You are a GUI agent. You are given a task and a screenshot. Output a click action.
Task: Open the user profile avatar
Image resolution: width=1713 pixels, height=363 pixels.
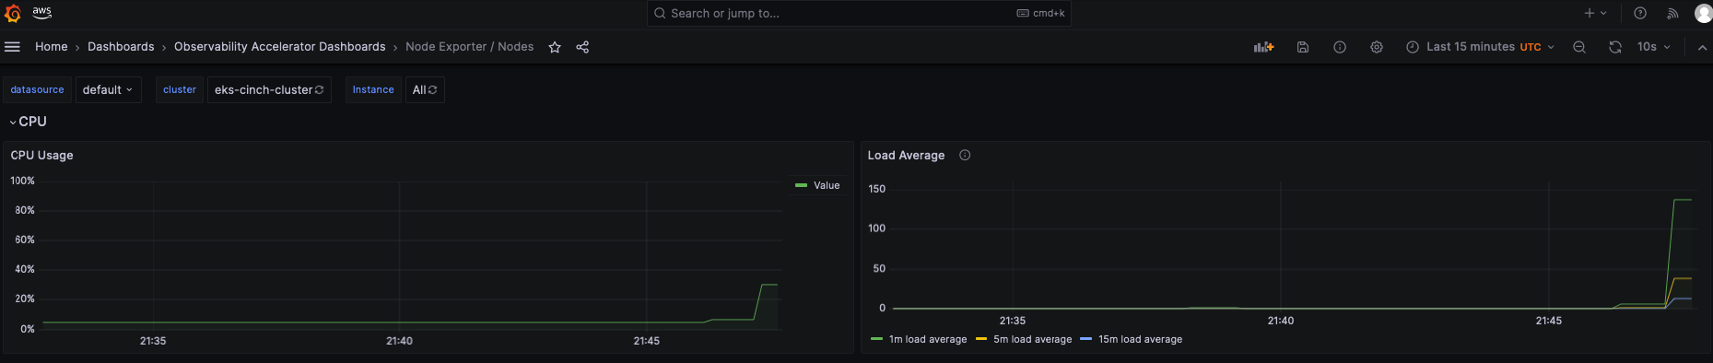tap(1703, 13)
